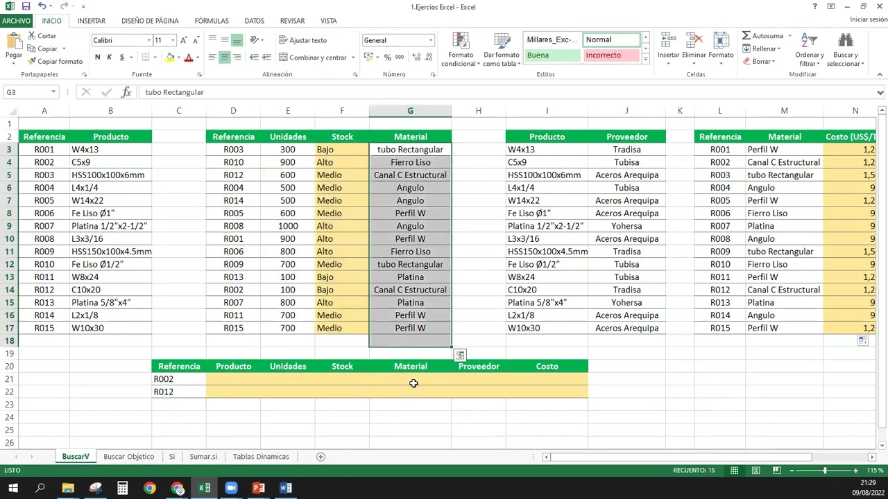888x499 pixels.
Task: Expand the formula bar
Action: click(880, 92)
